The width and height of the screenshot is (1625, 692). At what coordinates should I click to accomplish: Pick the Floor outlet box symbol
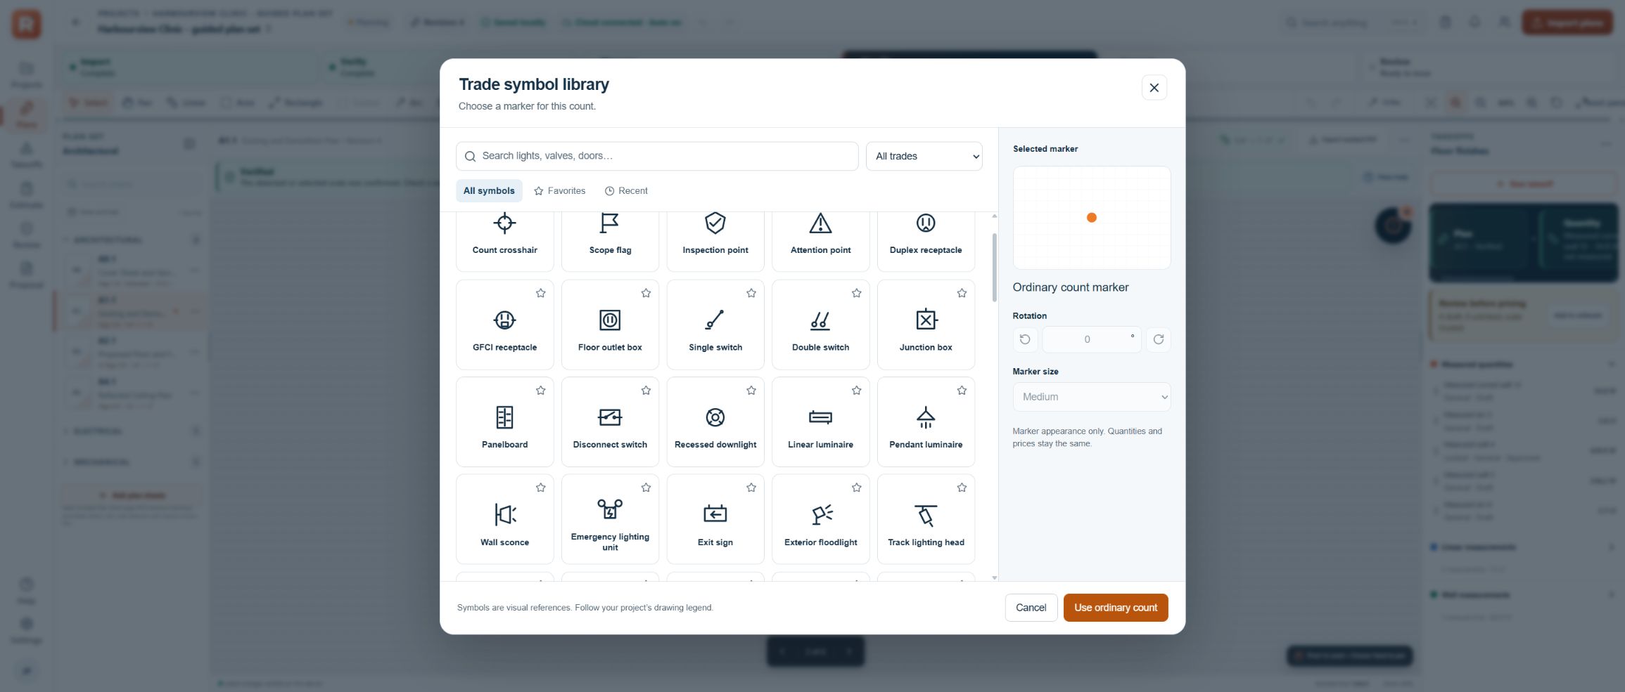pyautogui.click(x=610, y=325)
